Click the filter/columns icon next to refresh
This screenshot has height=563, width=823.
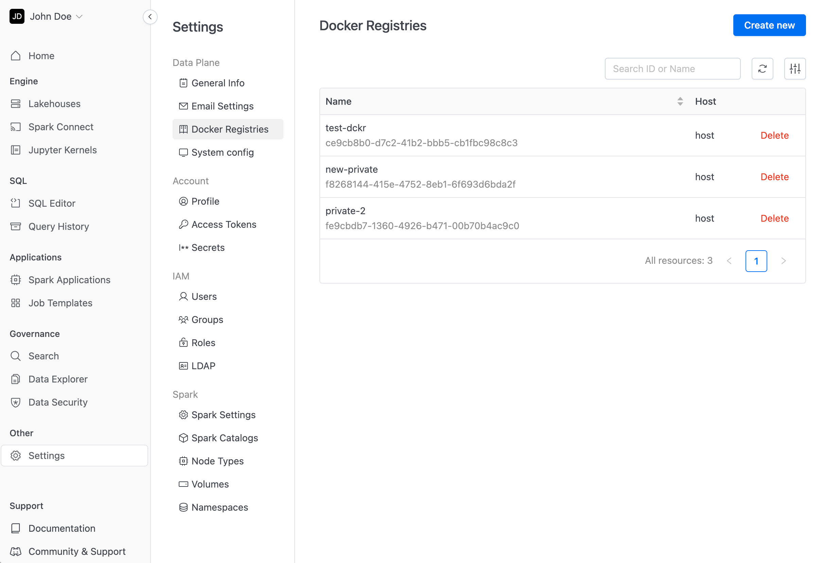point(795,68)
